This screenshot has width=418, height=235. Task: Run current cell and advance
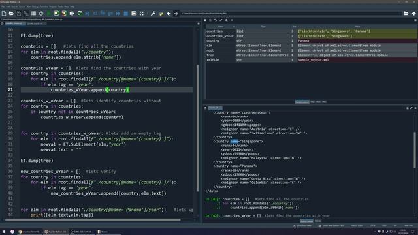64,13
